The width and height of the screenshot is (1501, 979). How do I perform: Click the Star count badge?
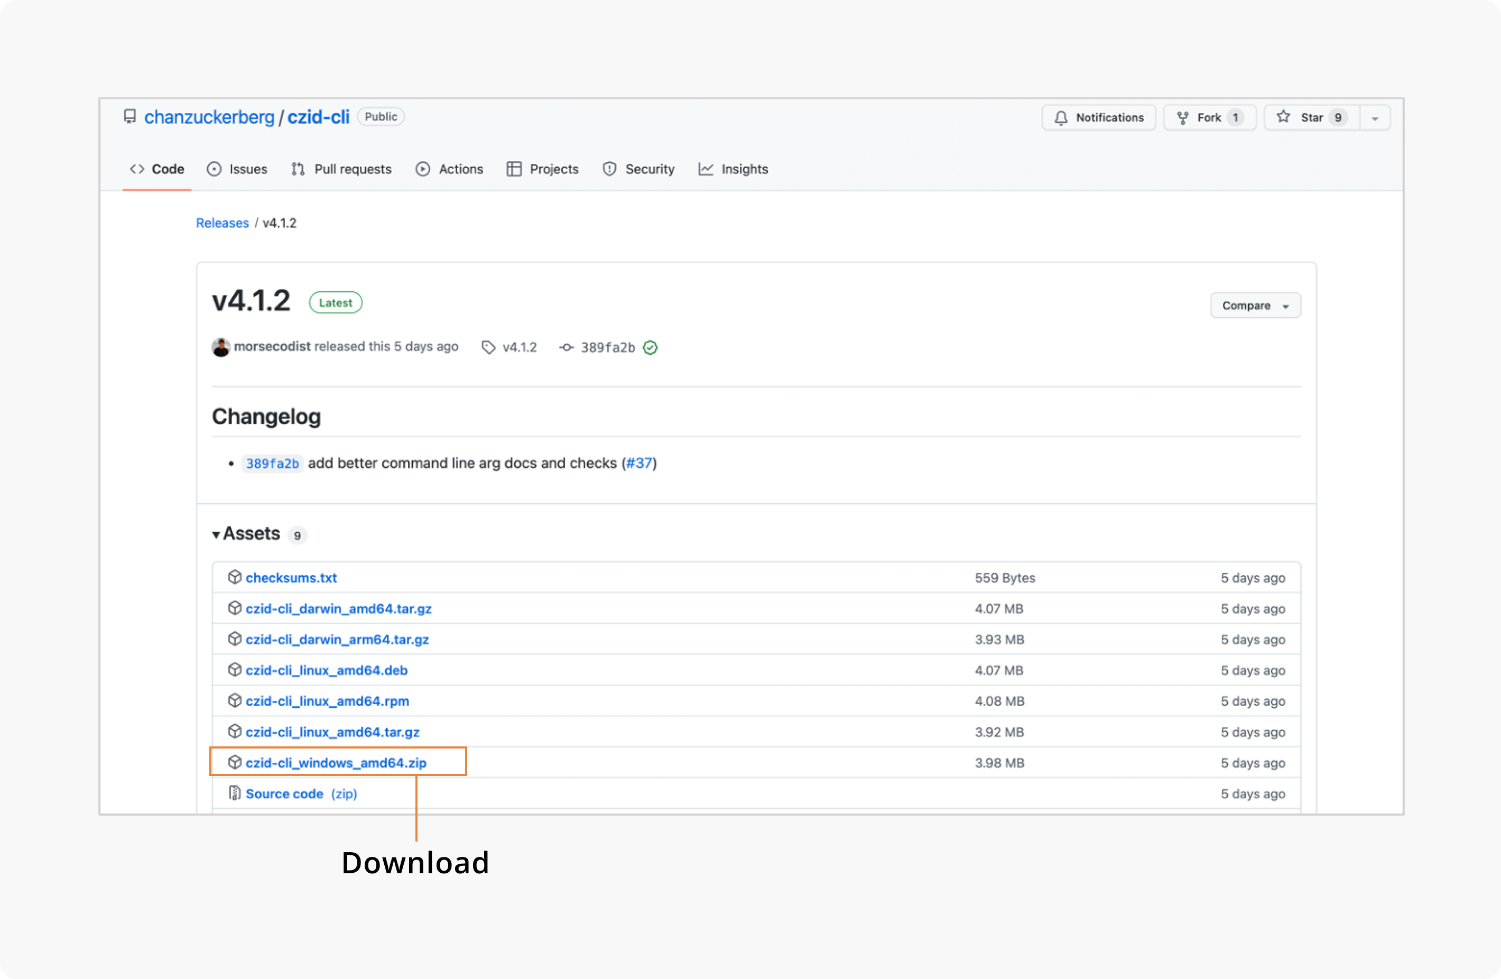1338,117
